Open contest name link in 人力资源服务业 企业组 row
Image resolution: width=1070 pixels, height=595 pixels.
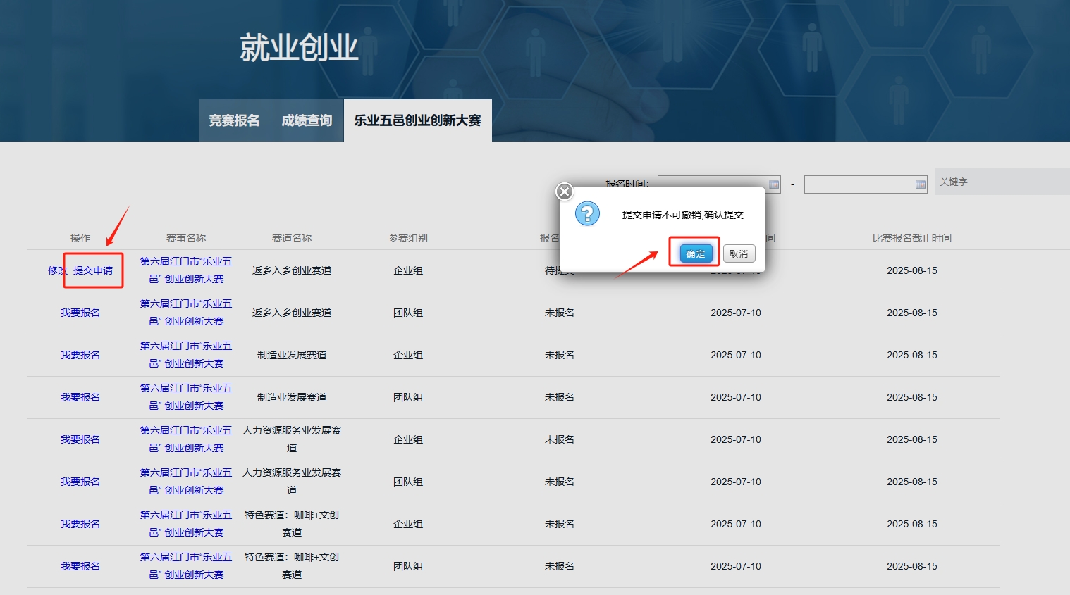[186, 439]
